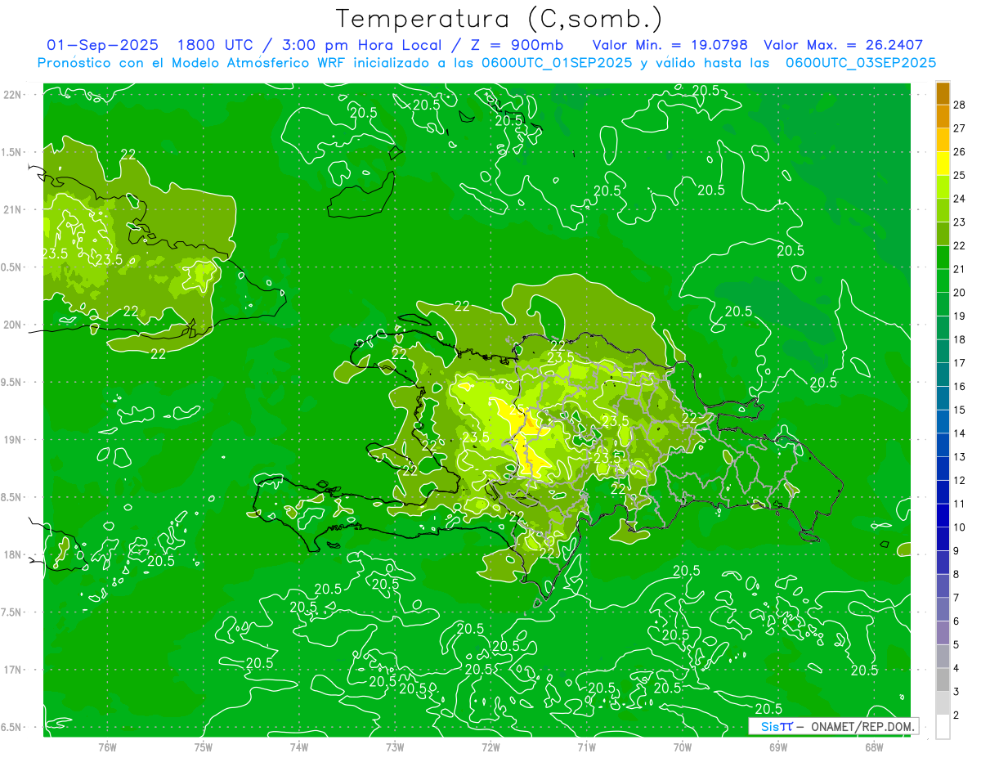Click the color scale number 15
The height and width of the screenshot is (758, 981).
pos(960,410)
